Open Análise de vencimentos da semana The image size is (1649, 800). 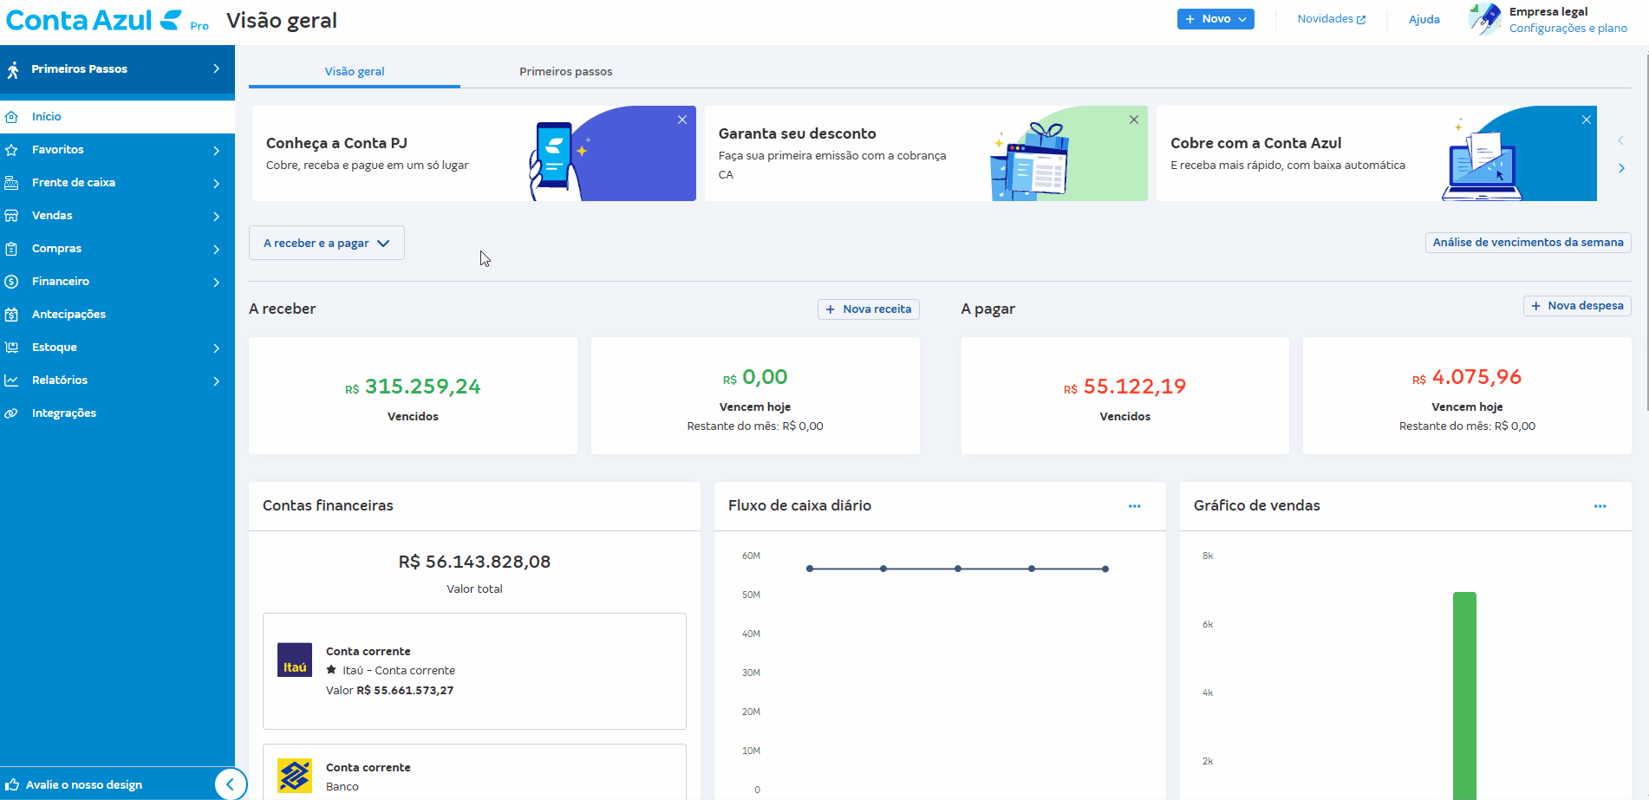click(1528, 243)
